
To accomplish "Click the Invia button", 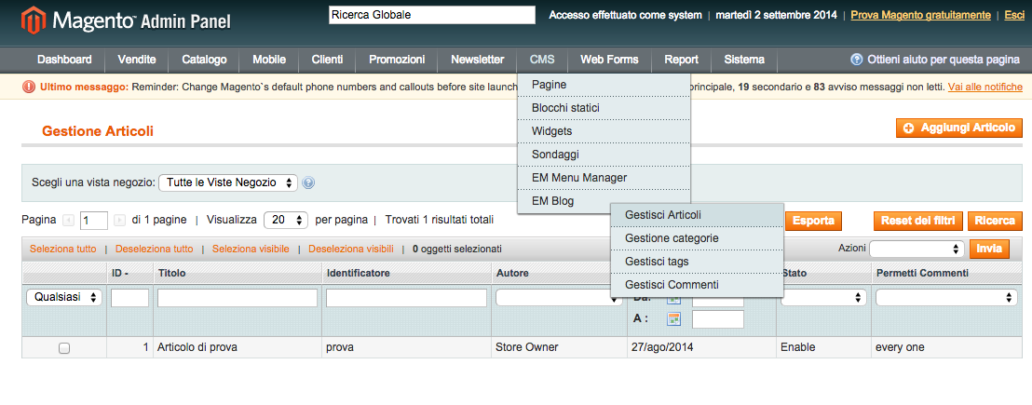I will click(989, 250).
